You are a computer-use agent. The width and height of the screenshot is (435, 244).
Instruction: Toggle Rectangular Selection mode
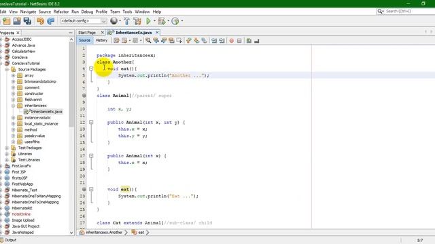point(179,41)
